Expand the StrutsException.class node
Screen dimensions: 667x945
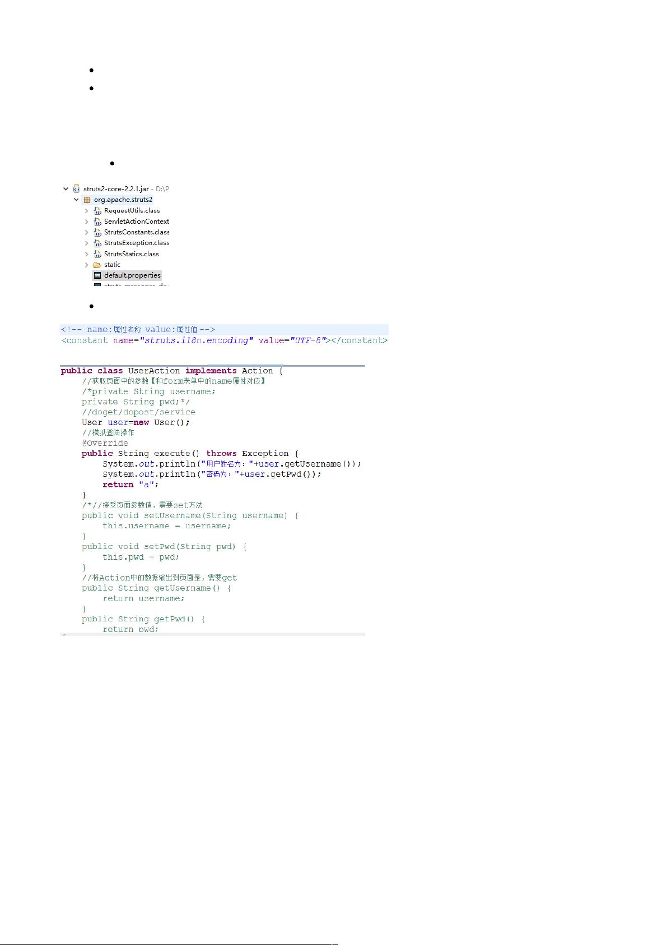[87, 243]
